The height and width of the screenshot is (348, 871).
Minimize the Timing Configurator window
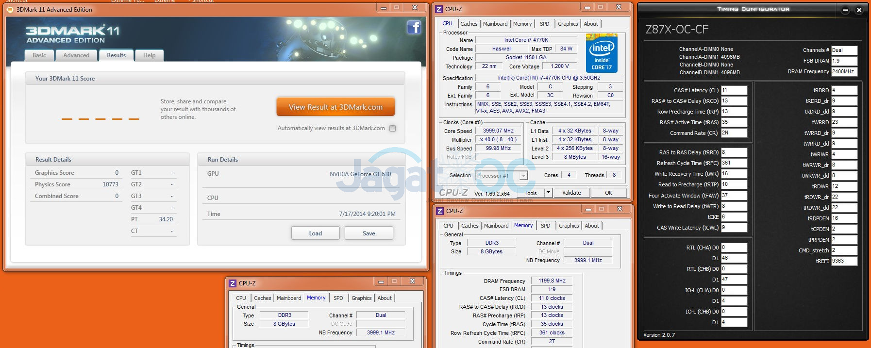point(845,10)
